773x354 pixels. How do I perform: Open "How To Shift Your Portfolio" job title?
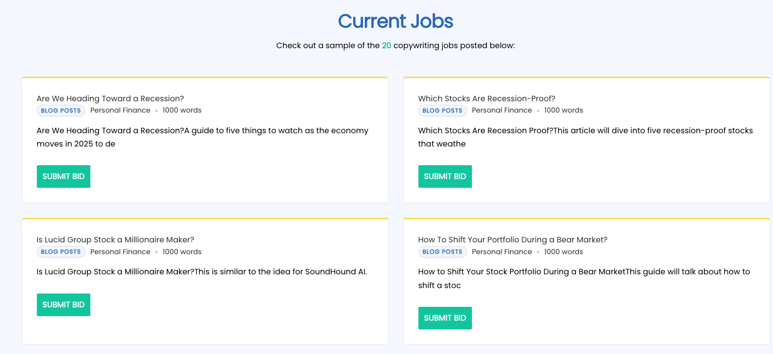(x=512, y=239)
